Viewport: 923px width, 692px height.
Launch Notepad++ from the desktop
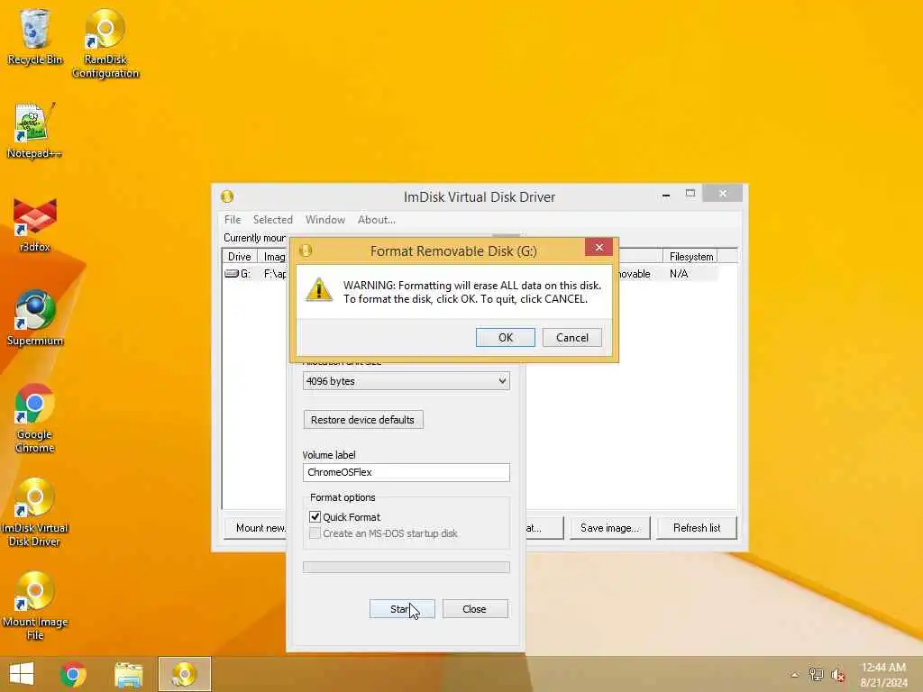click(x=34, y=131)
